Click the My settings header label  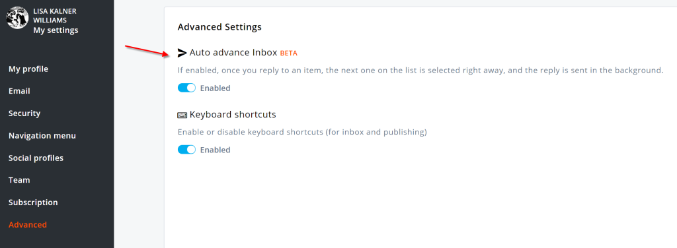tap(56, 30)
